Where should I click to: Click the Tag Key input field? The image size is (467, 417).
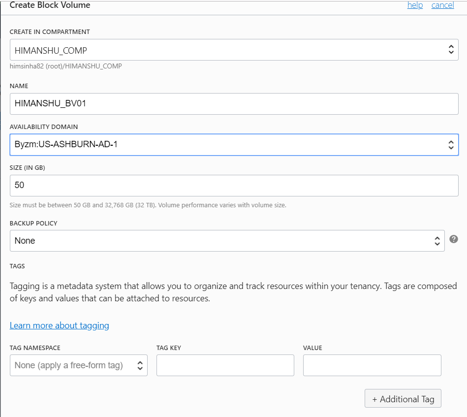[x=225, y=365]
